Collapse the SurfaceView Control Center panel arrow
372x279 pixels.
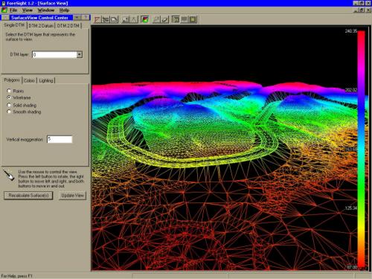pyautogui.click(x=77, y=18)
